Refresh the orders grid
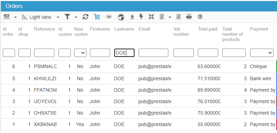The width and height of the screenshot is (277, 133). point(85,17)
